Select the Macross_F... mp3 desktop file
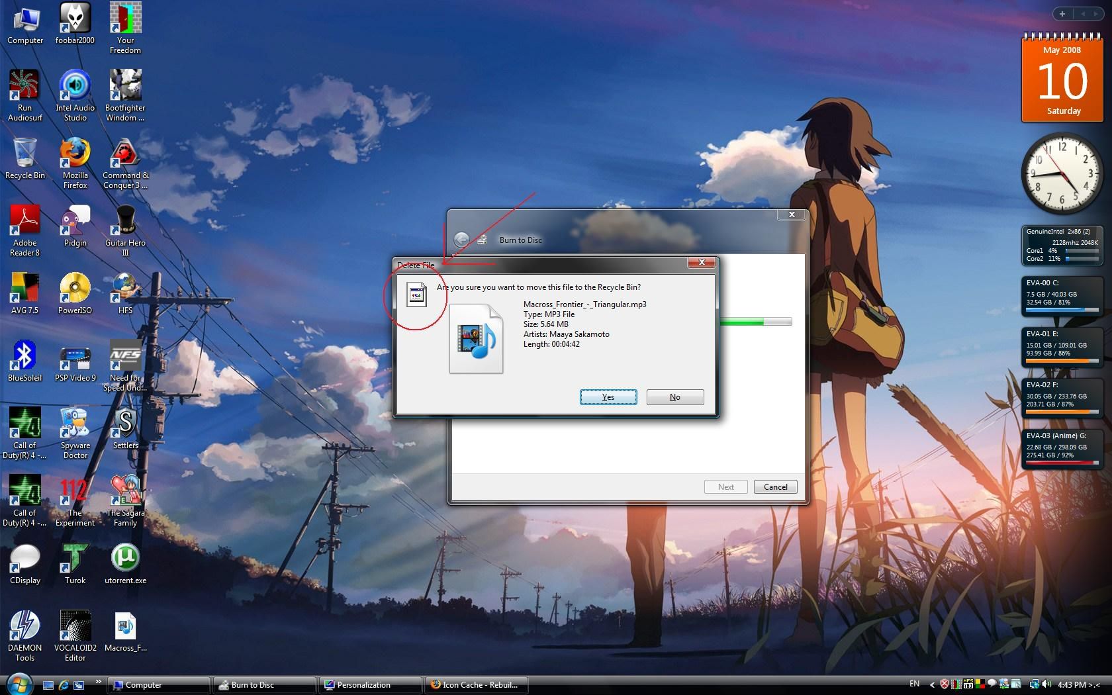This screenshot has width=1112, height=695. point(125,631)
